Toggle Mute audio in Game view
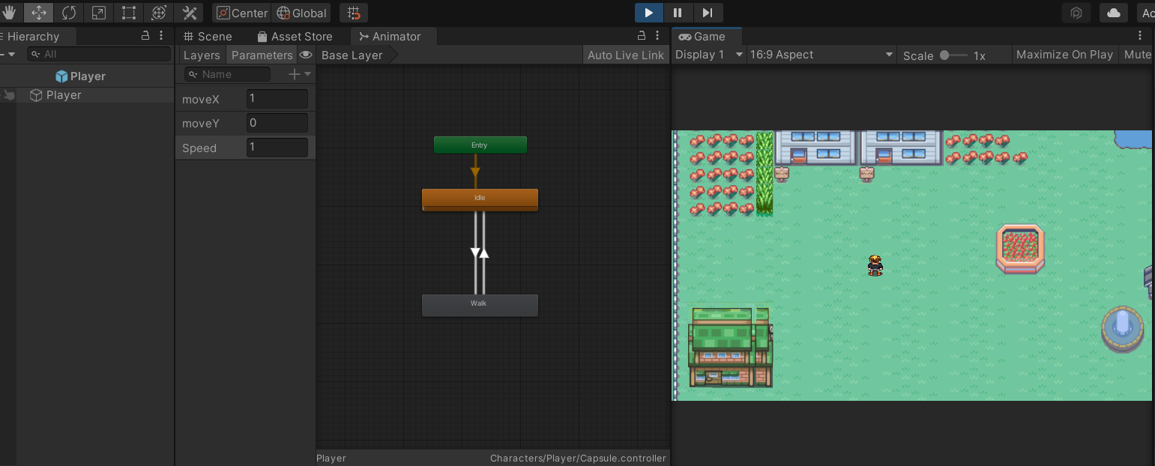1155x466 pixels. pyautogui.click(x=1137, y=55)
